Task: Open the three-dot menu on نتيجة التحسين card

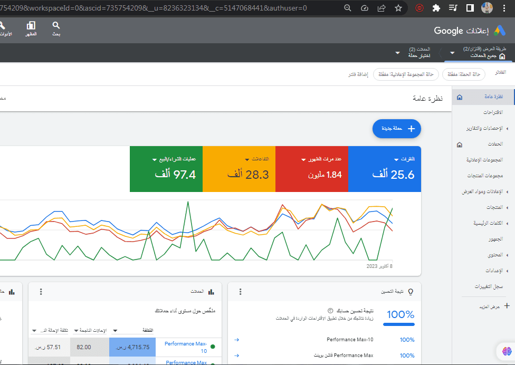Action: (240, 291)
